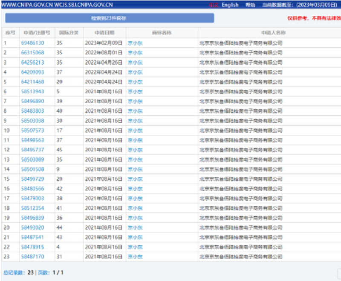Open registration number 69486130 link
The width and height of the screenshot is (341, 281).
(x=33, y=43)
